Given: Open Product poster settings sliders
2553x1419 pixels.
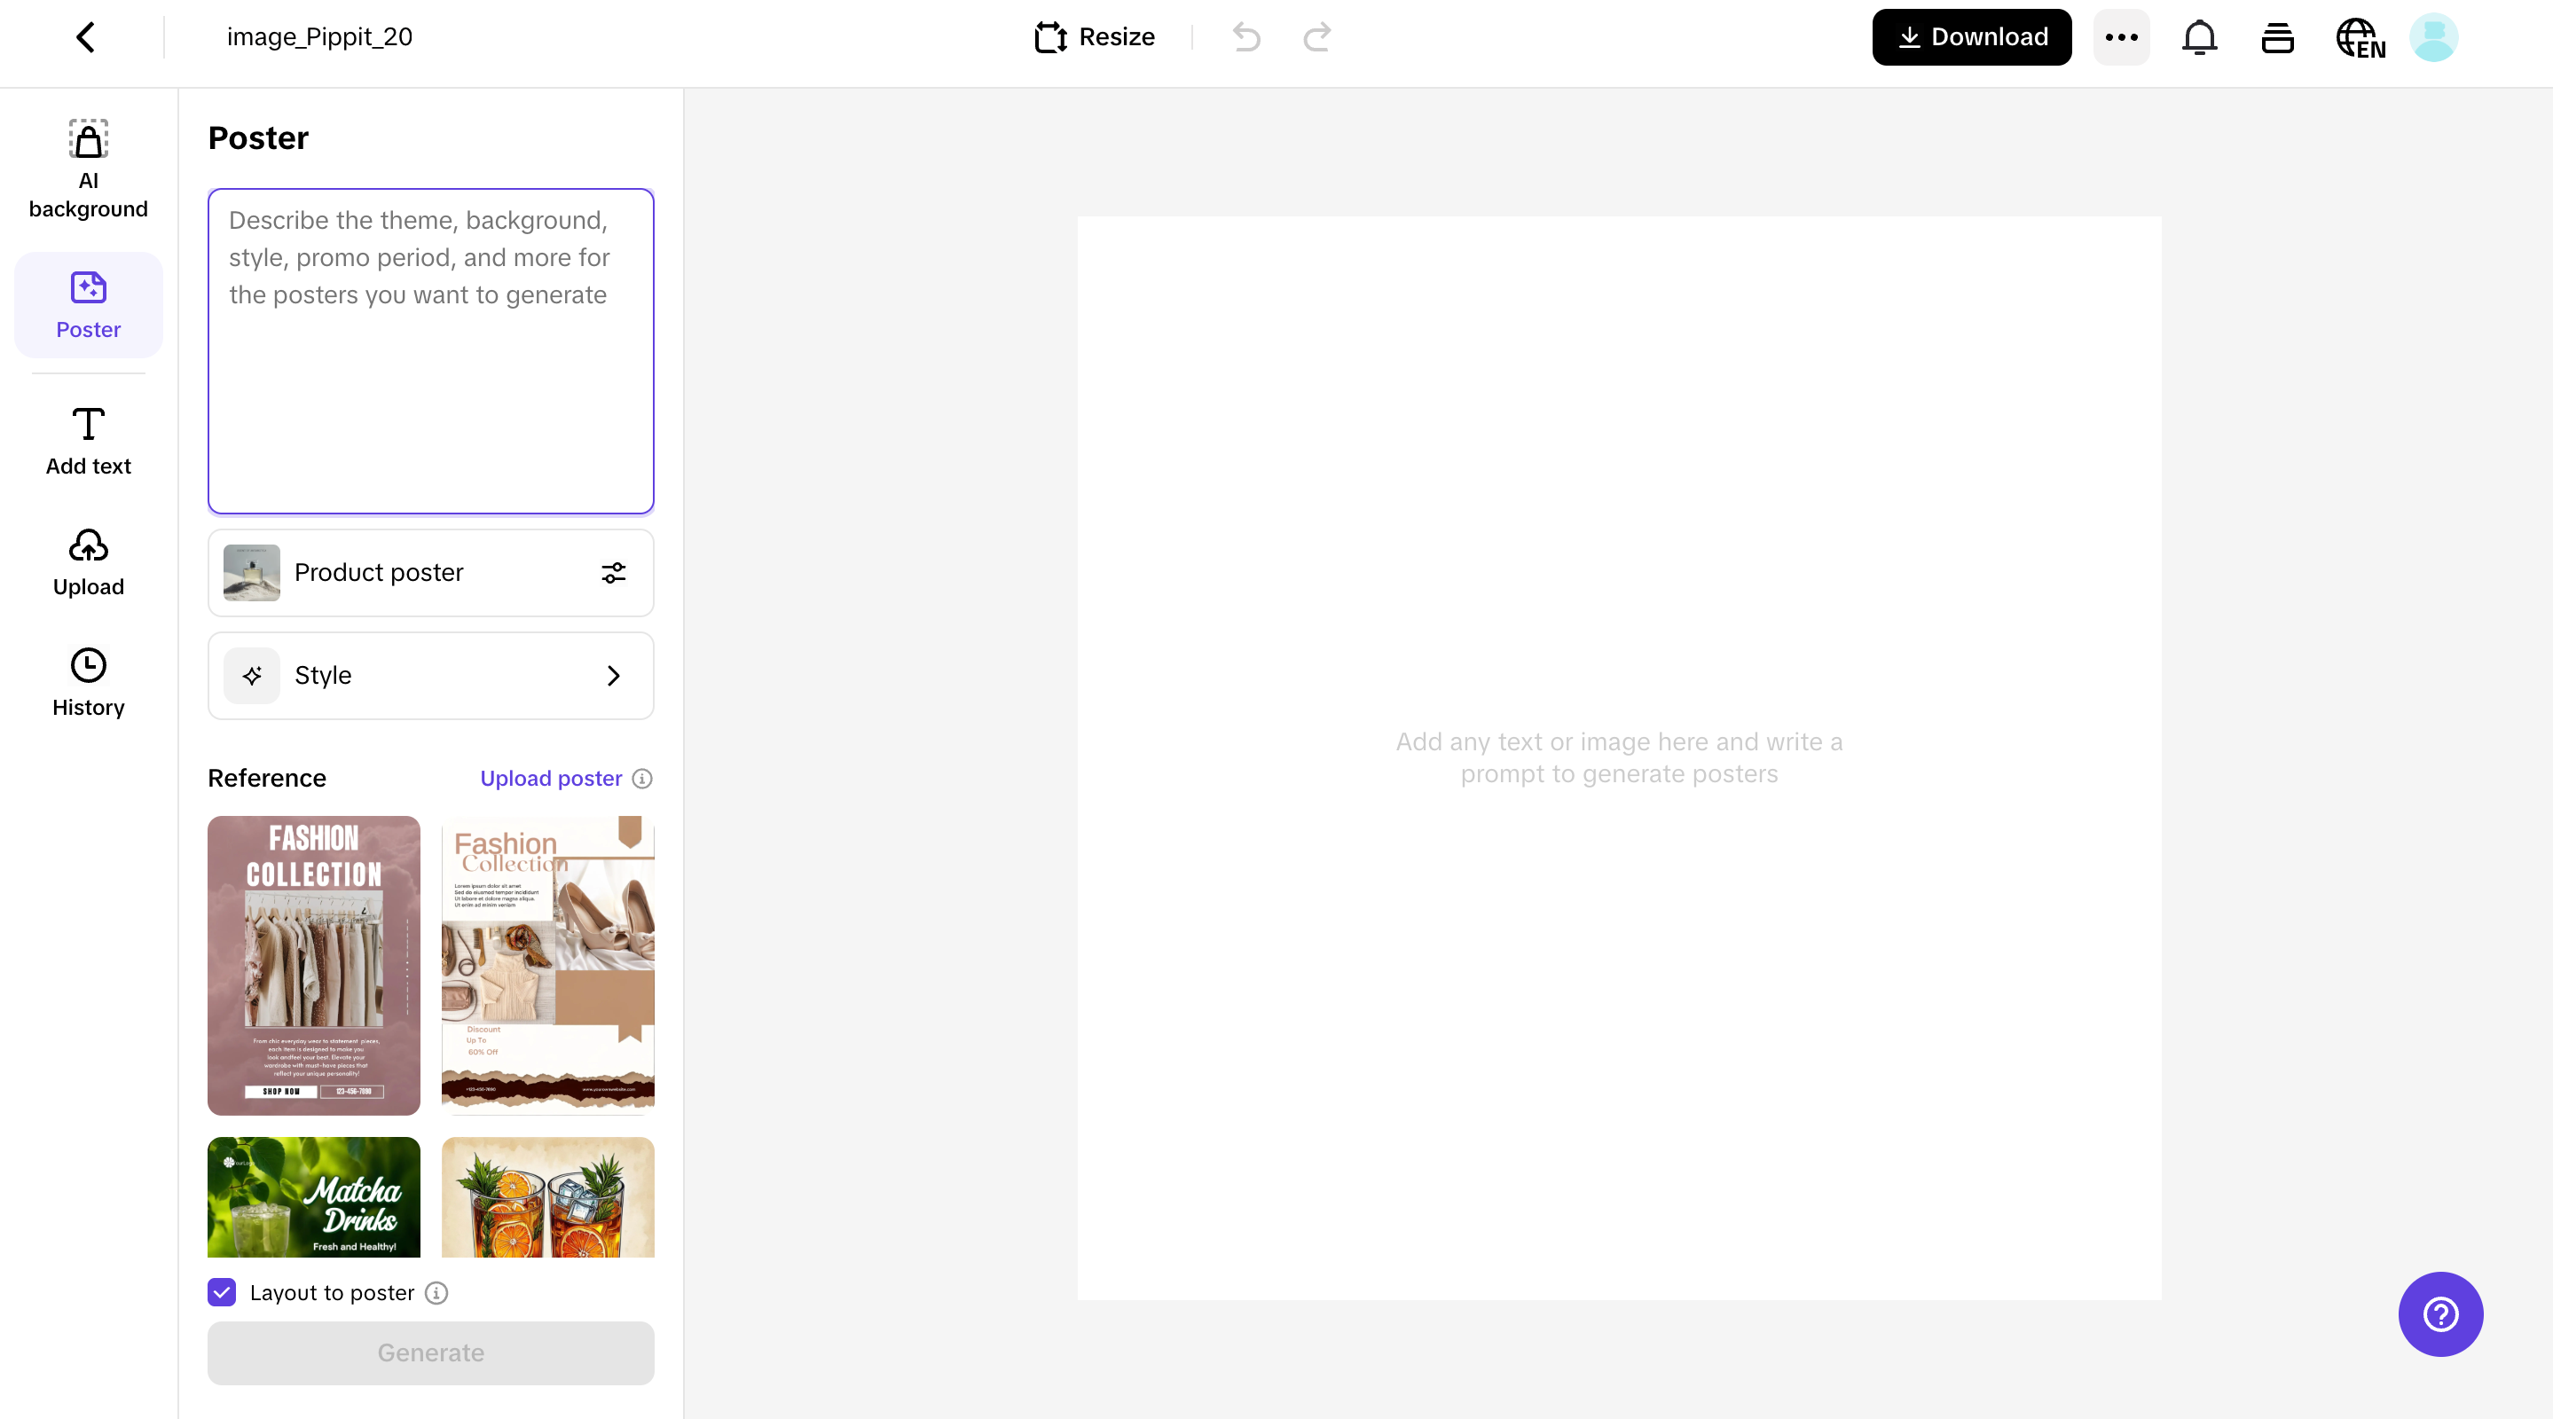Looking at the screenshot, I should coord(614,573).
